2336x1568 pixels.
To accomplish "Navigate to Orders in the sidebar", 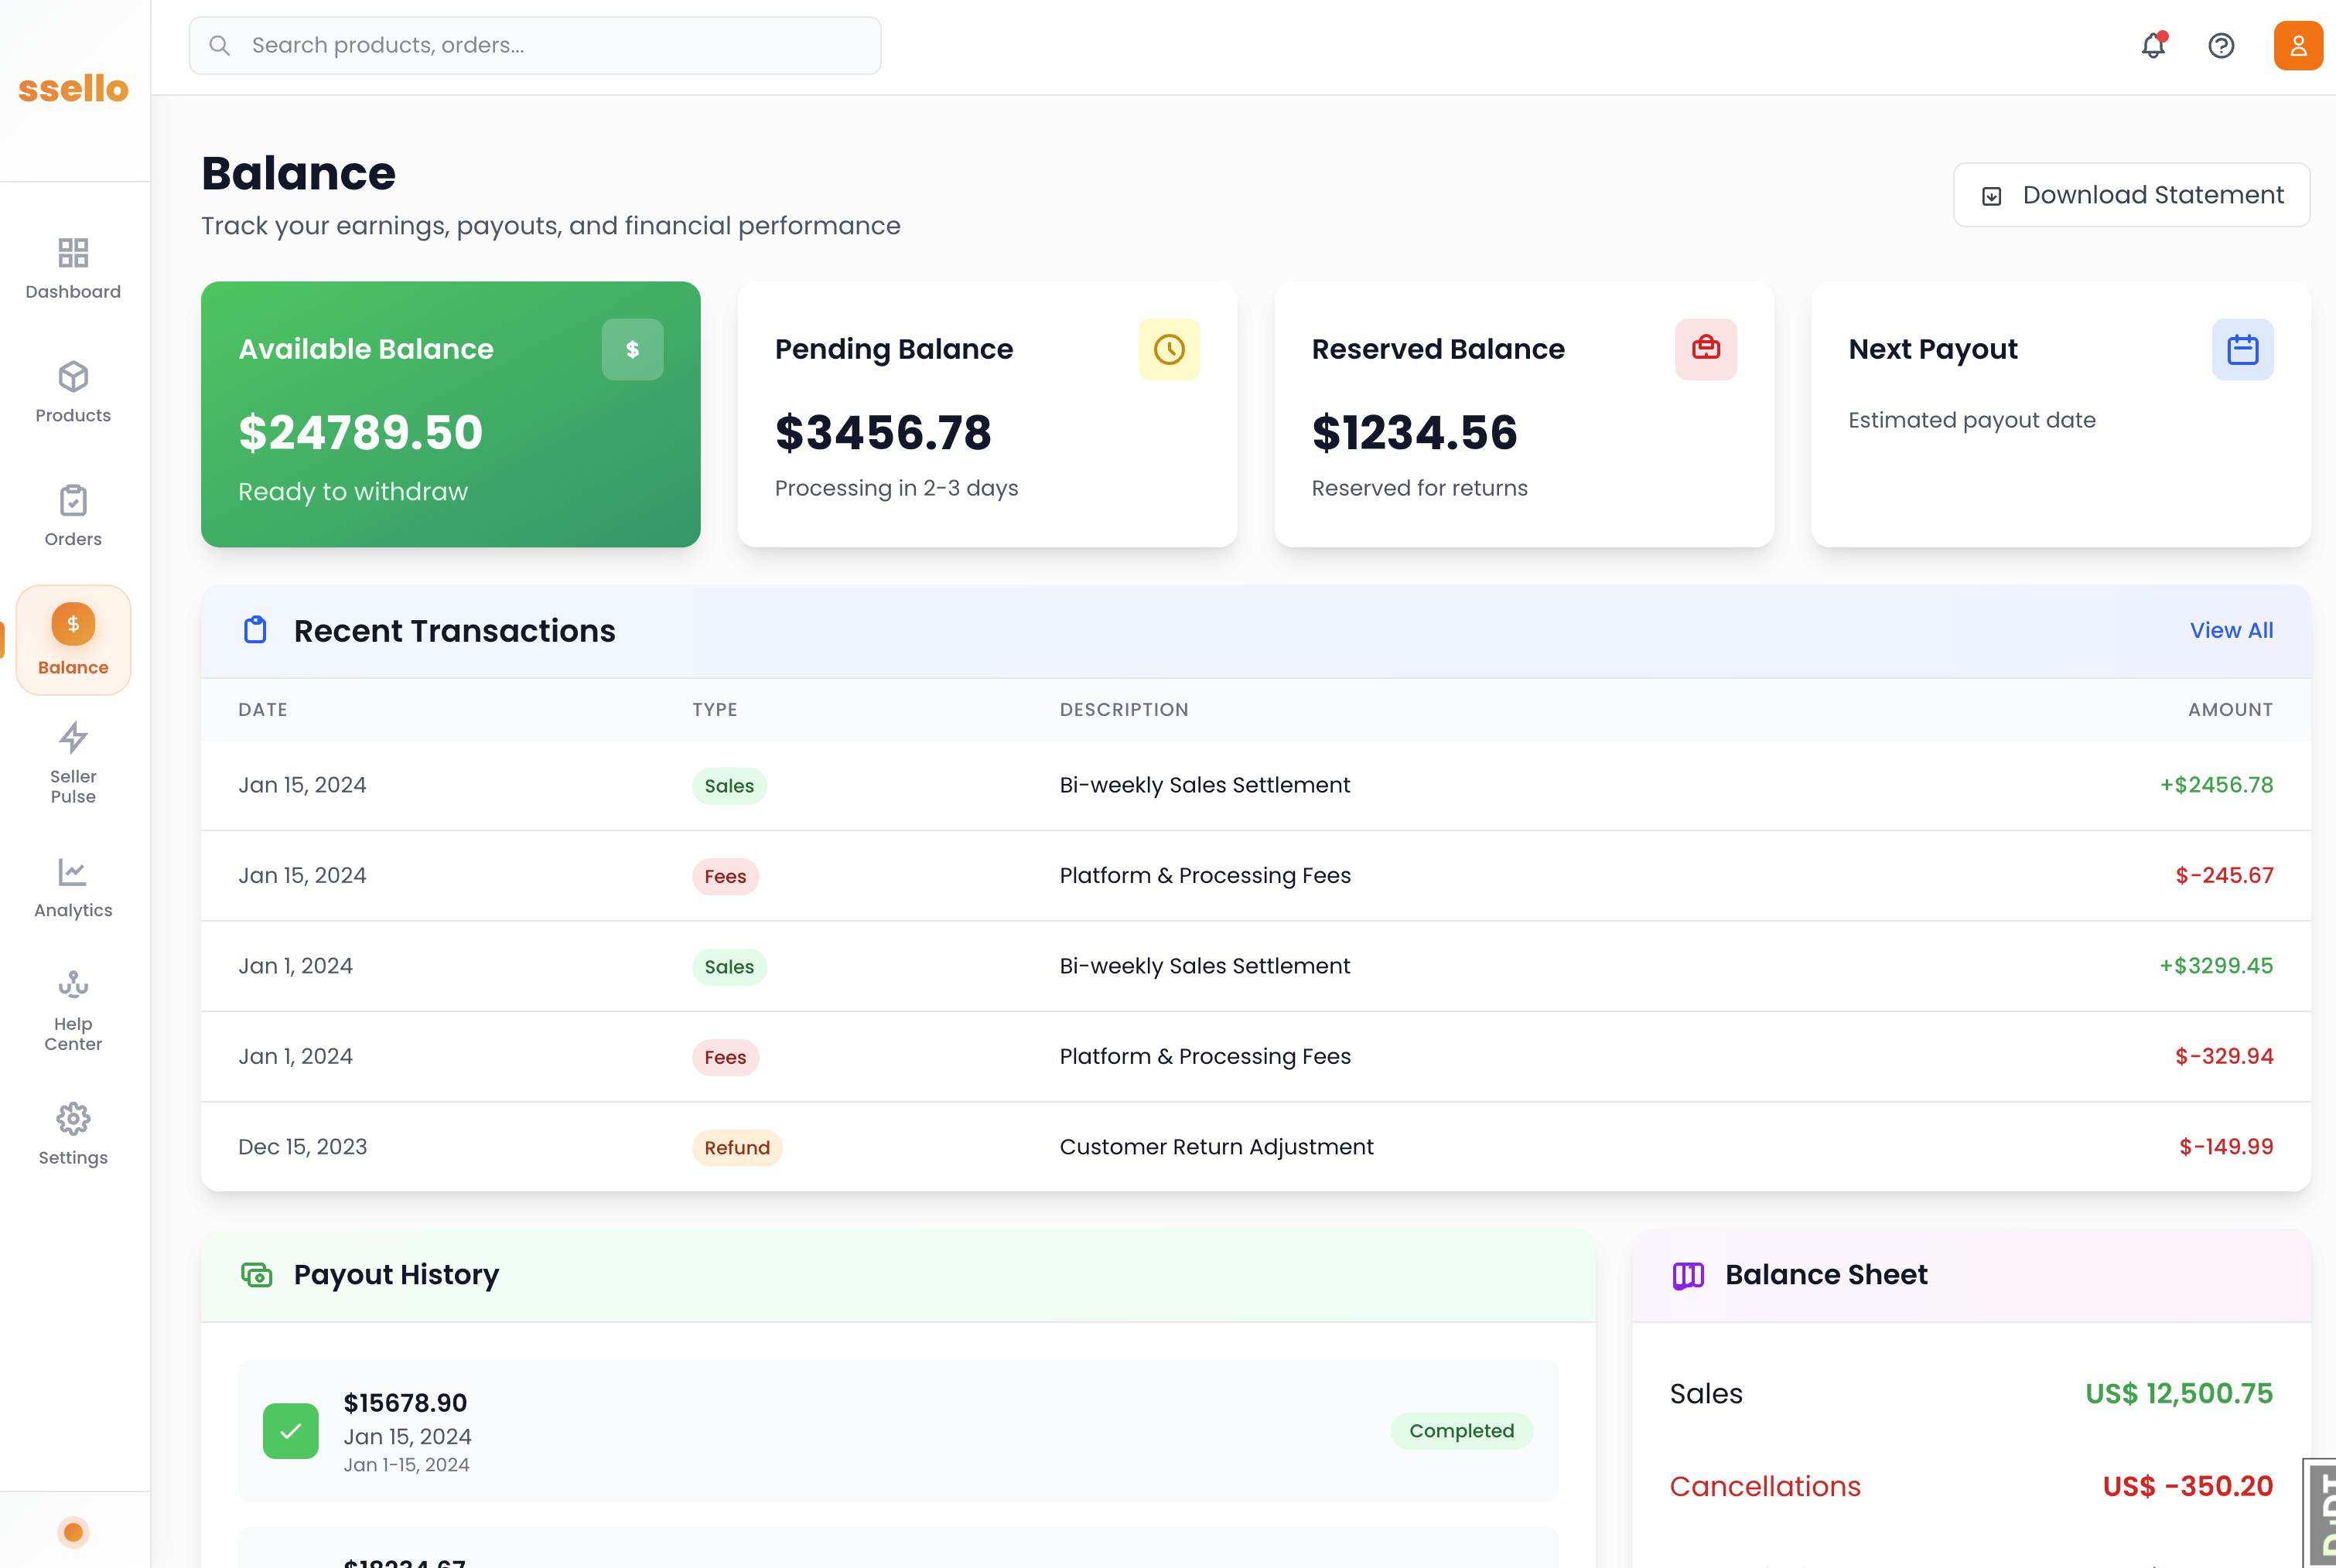I will 73,515.
